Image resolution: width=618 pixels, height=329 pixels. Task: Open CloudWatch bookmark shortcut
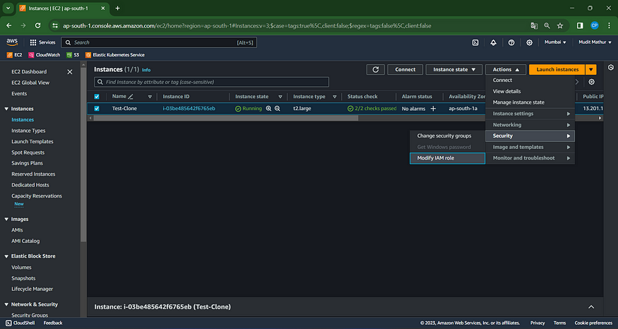(44, 55)
